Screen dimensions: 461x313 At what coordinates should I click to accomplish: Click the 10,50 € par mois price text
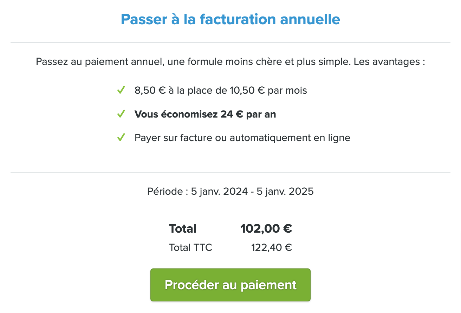pyautogui.click(x=268, y=91)
